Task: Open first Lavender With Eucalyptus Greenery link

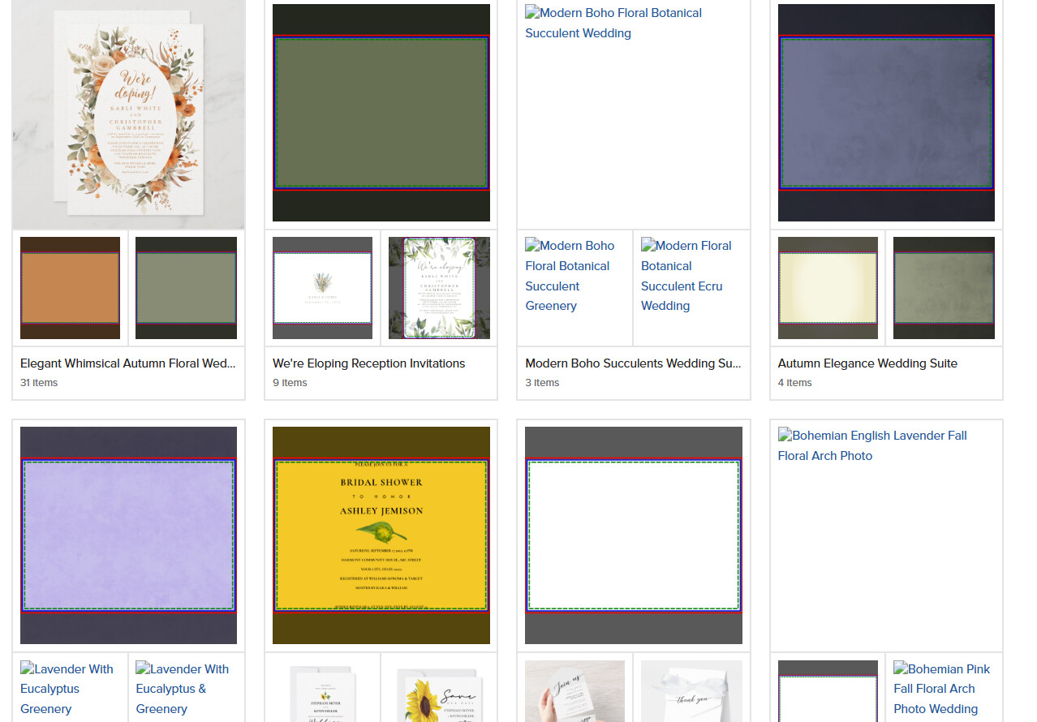Action: [67, 689]
